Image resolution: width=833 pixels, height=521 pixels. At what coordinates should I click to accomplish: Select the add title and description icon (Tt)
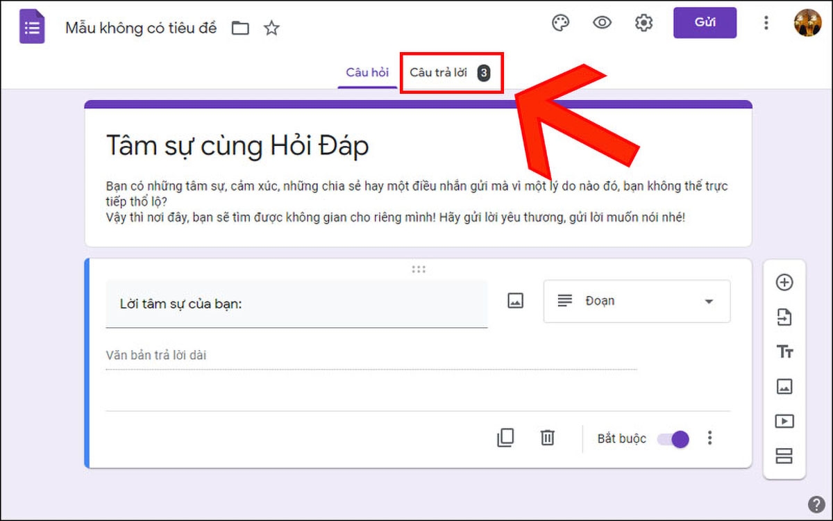click(784, 352)
